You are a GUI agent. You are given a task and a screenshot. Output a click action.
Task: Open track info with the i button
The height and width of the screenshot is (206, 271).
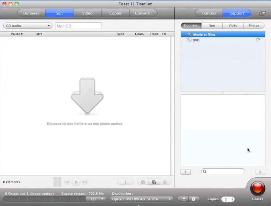click(x=125, y=182)
